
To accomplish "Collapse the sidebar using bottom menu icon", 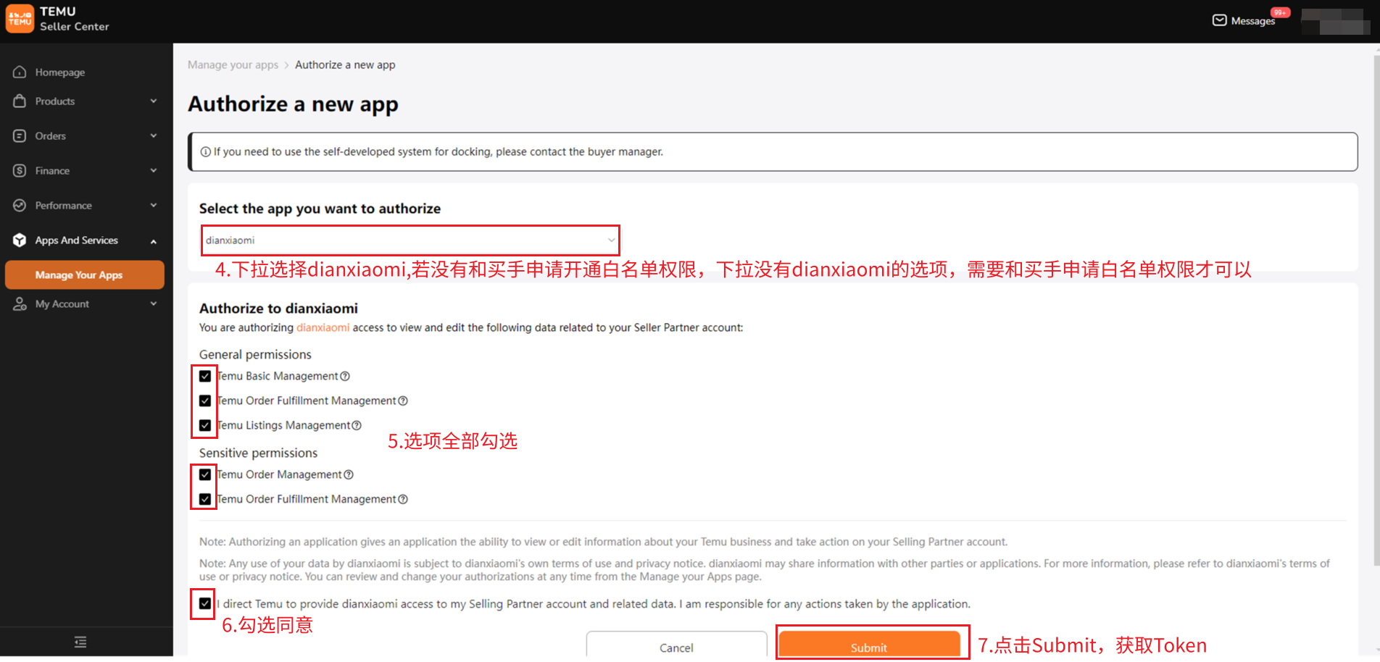I will 80,642.
